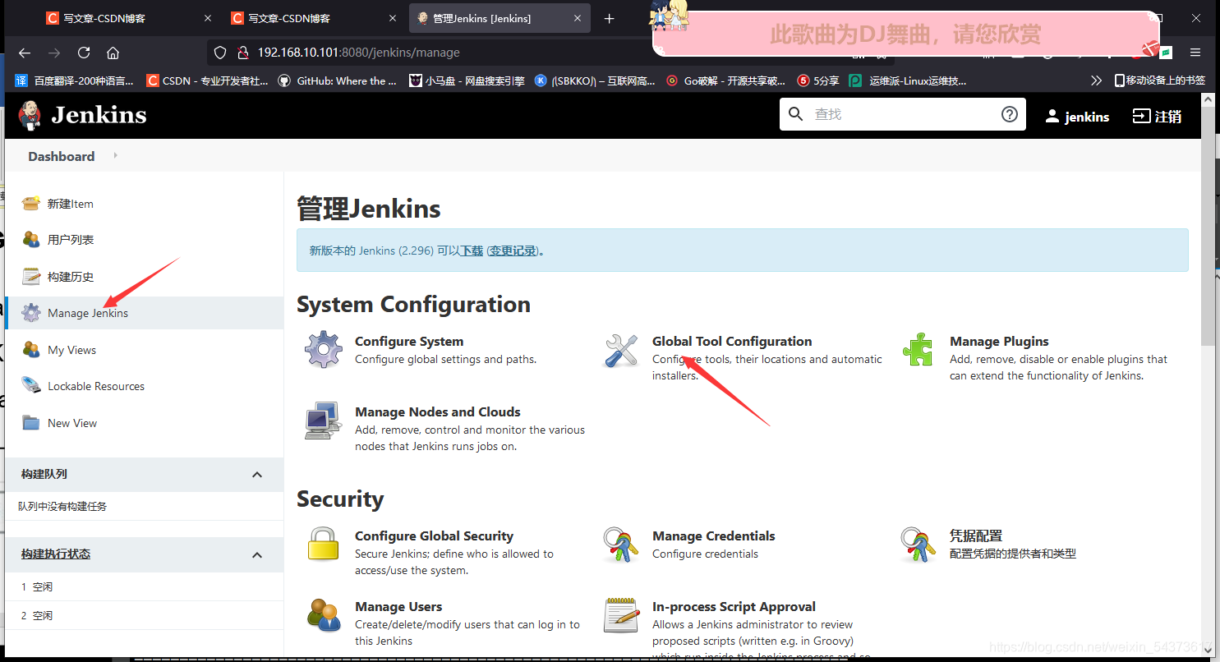Open 构建执行状态 heading link
Viewport: 1220px width, 662px height.
[x=56, y=554]
